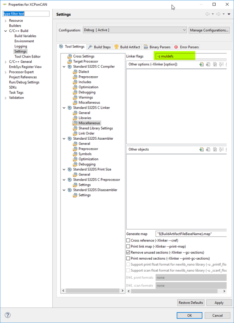Enable Print link map checkbox
Image resolution: width=234 pixels, height=323 pixels.
click(128, 246)
